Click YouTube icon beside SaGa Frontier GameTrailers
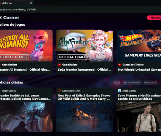 (x=59, y=65)
